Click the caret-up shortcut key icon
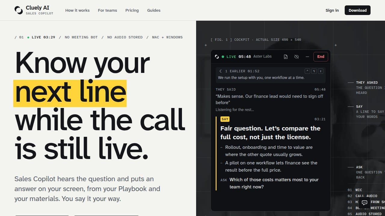 tap(307, 71)
